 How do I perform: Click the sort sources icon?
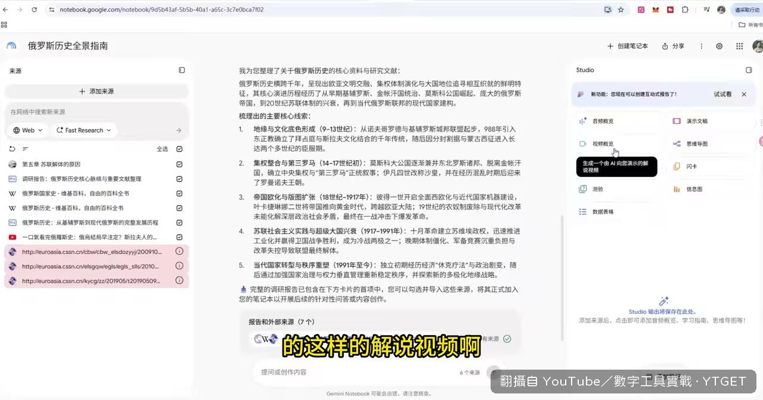26,149
